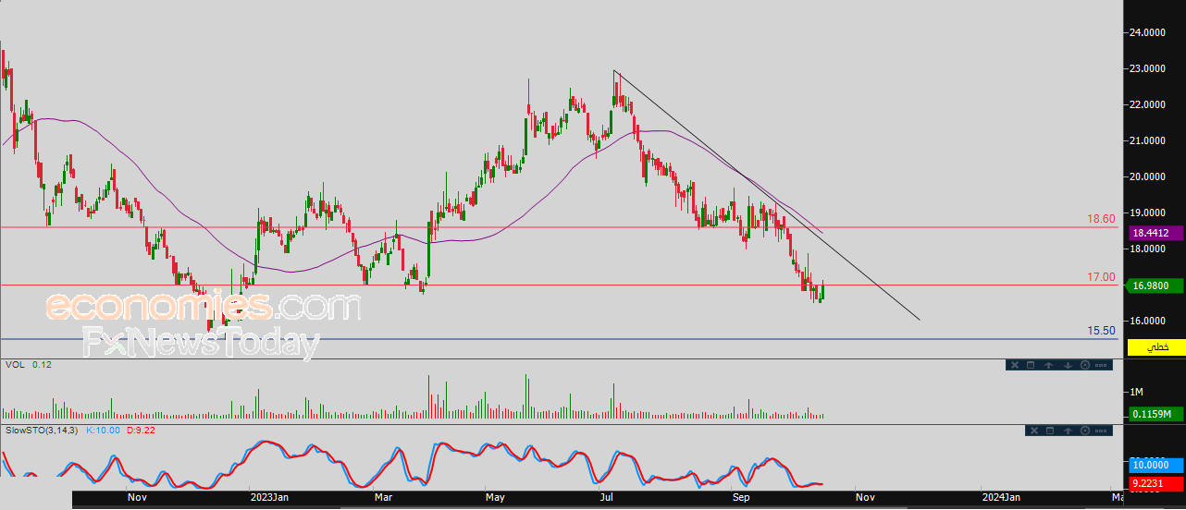Select the blue 15.50 support line label
Screen dimensions: 1186x510
coord(1101,331)
